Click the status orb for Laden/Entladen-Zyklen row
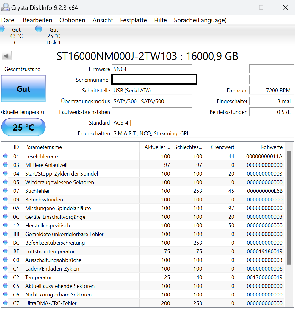This screenshot has width=295, height=309. tap(6, 268)
